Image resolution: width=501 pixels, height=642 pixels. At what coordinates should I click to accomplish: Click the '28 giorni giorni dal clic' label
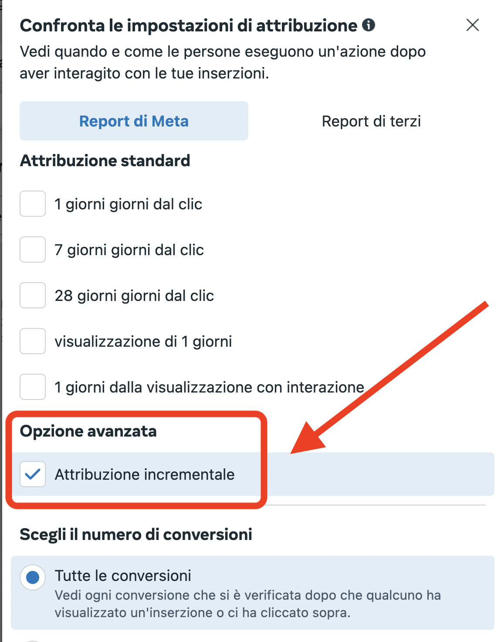point(134,296)
